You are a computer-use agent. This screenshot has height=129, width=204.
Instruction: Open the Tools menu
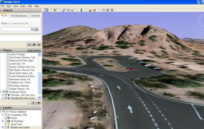click(23, 6)
